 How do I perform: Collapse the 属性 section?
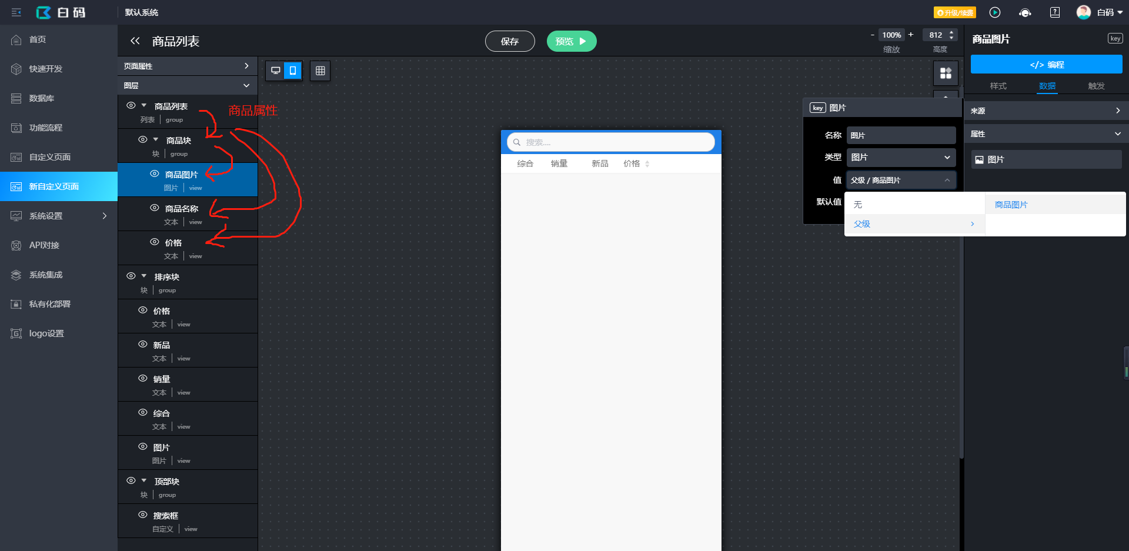1047,134
